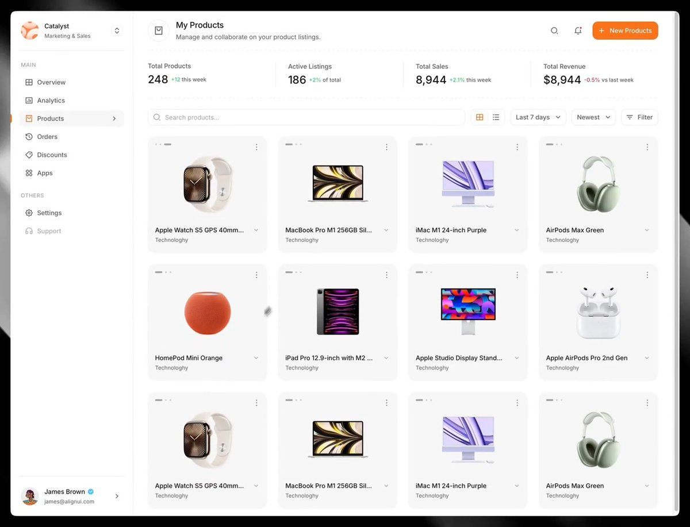
Task: Click image carousel dots on Apple Studio Display card
Action: [424, 272]
